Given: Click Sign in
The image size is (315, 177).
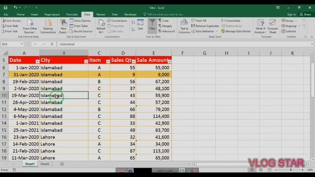Looking at the screenshot, I should 291,14.
